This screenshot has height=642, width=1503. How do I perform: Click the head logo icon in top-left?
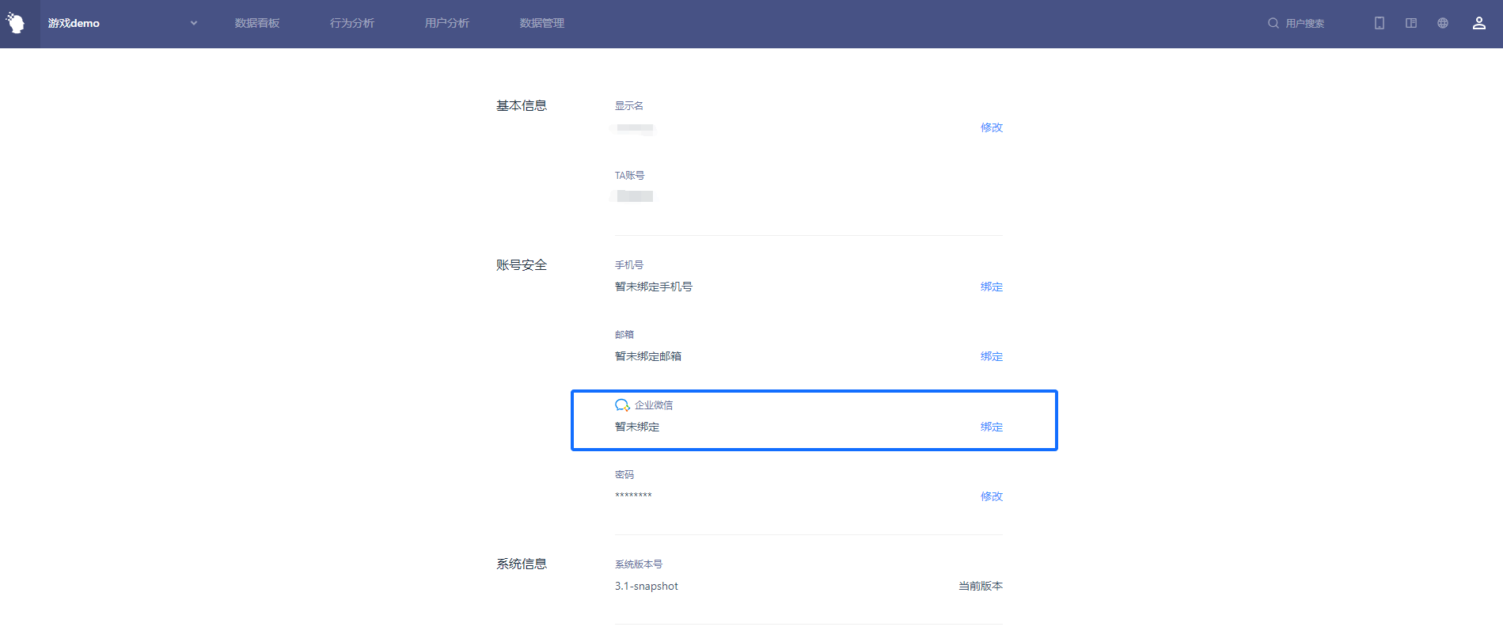point(17,23)
